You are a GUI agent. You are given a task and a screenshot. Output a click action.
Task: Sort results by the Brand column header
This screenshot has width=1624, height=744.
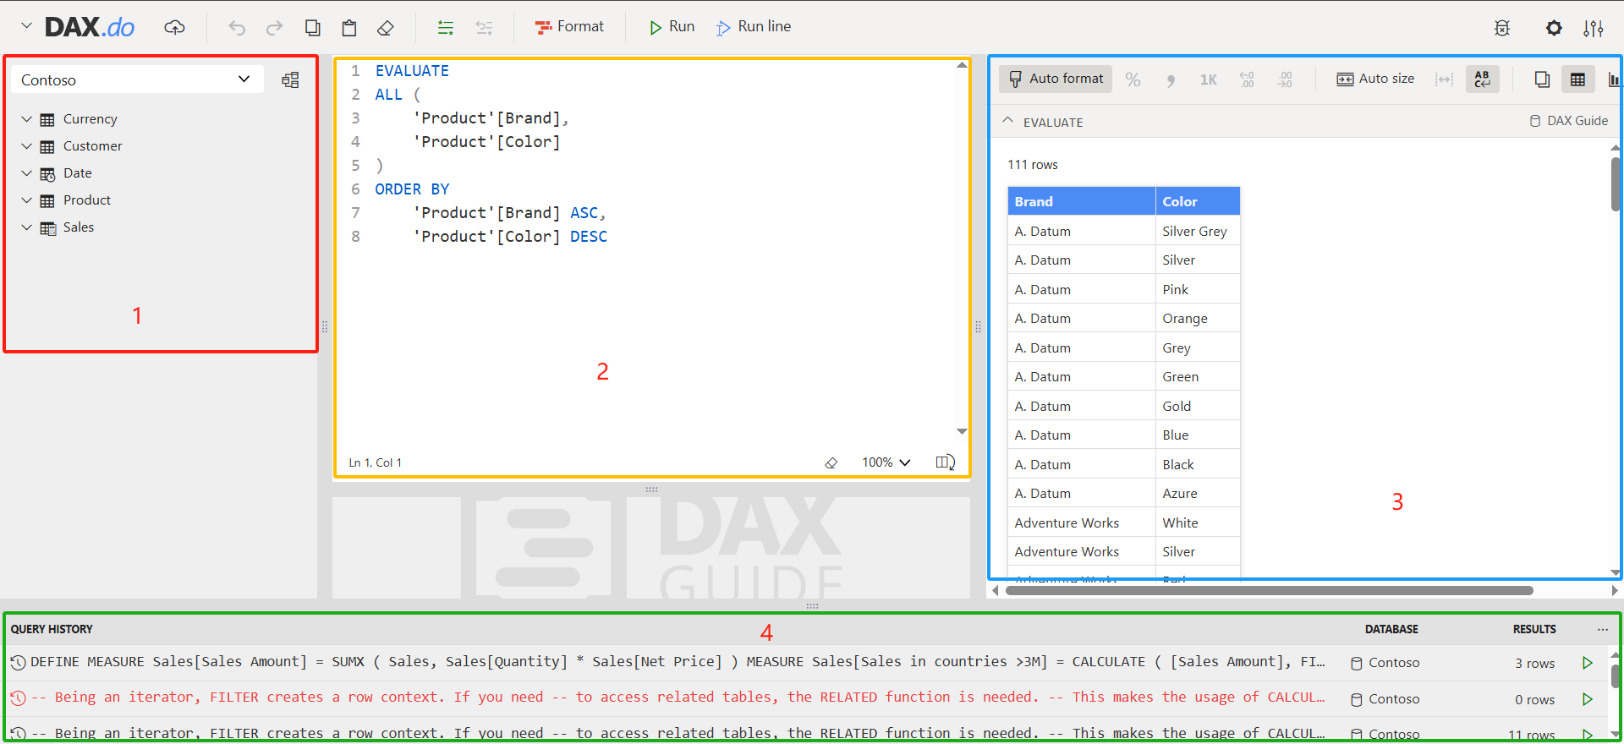tap(1081, 201)
